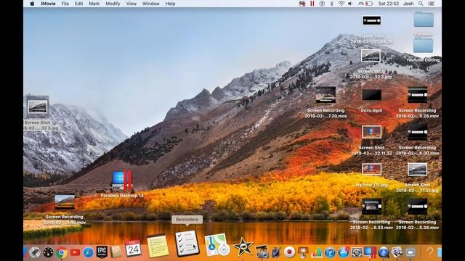Launch Google Chrome from the Dock
Viewport: 465px width, 261px height.
click(x=62, y=252)
